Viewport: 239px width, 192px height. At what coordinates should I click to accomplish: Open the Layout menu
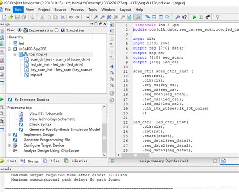[x=125, y=10]
